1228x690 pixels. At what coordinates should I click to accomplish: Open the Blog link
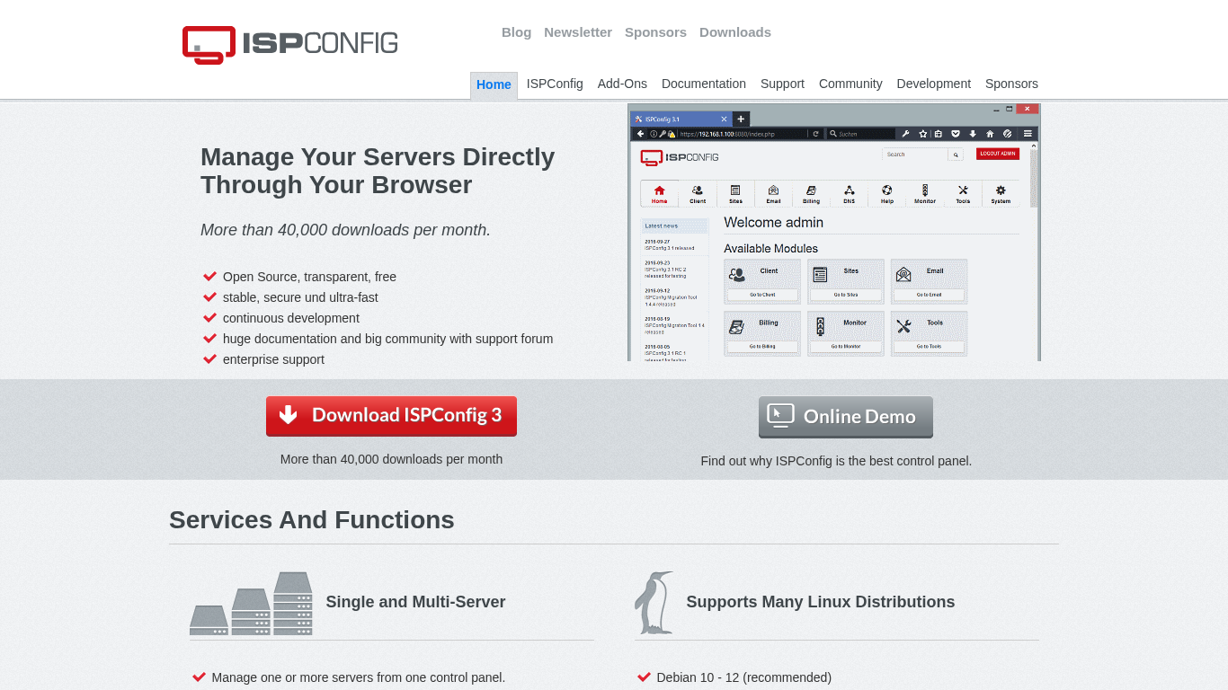point(516,32)
